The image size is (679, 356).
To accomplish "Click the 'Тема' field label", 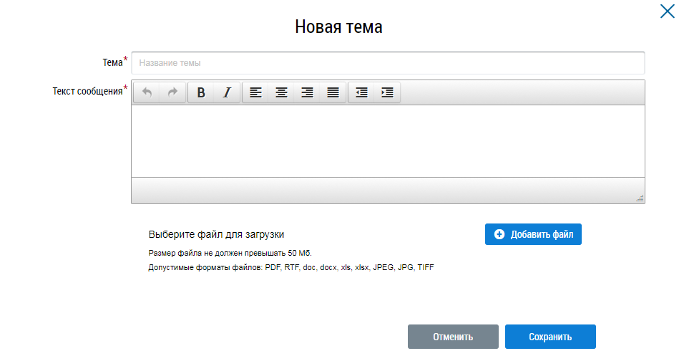I will 112,62.
